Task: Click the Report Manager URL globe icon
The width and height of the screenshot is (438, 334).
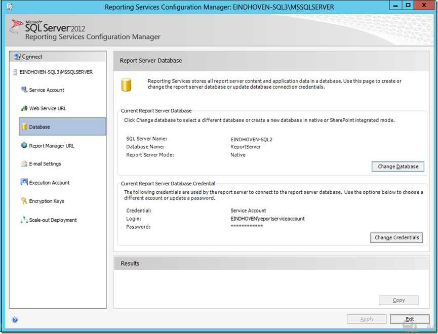Action: coord(24,145)
